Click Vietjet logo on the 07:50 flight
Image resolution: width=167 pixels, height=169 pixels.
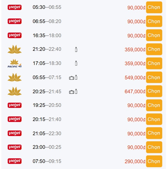(14, 161)
